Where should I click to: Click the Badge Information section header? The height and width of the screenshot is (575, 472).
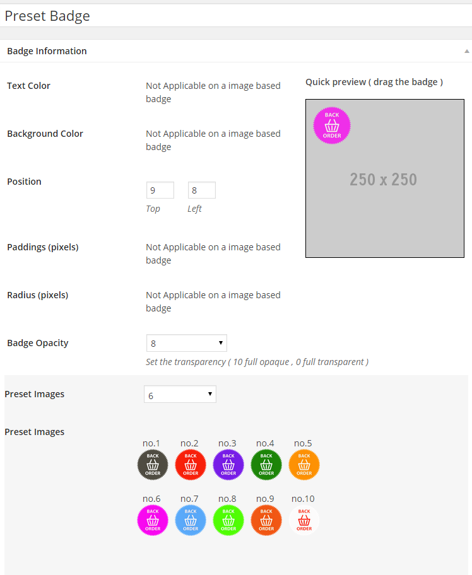pos(47,51)
